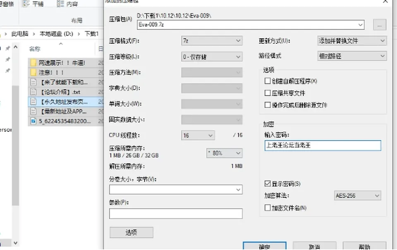Close the add to archive dialog
The height and width of the screenshot is (250, 397).
385,2
